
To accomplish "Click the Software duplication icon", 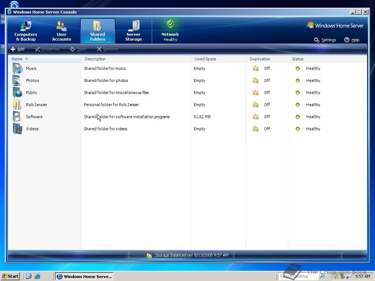I will 255,117.
